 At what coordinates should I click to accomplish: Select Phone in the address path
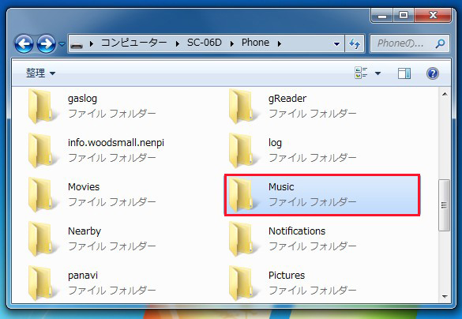(255, 43)
